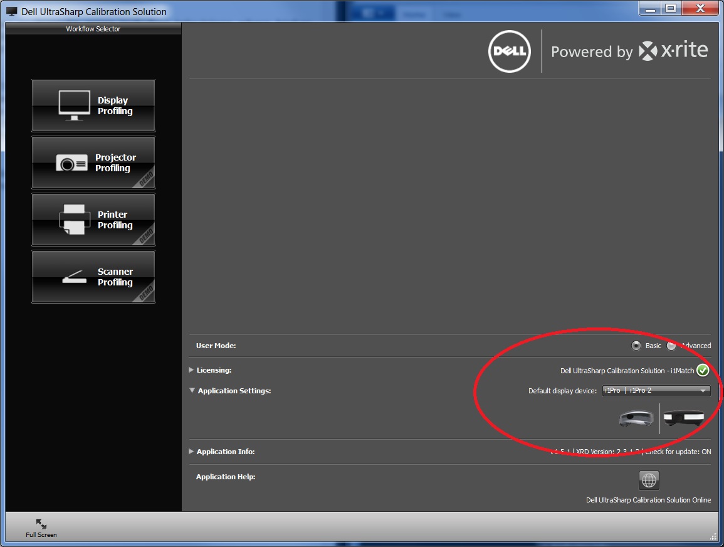Expand the Application Info section

(192, 452)
